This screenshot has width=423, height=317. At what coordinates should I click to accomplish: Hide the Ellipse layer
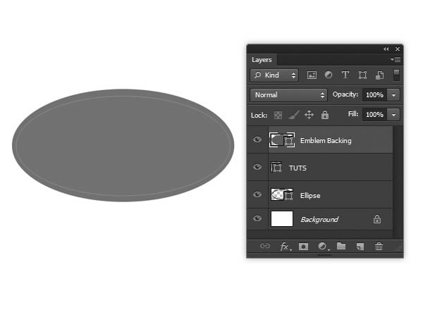click(257, 194)
